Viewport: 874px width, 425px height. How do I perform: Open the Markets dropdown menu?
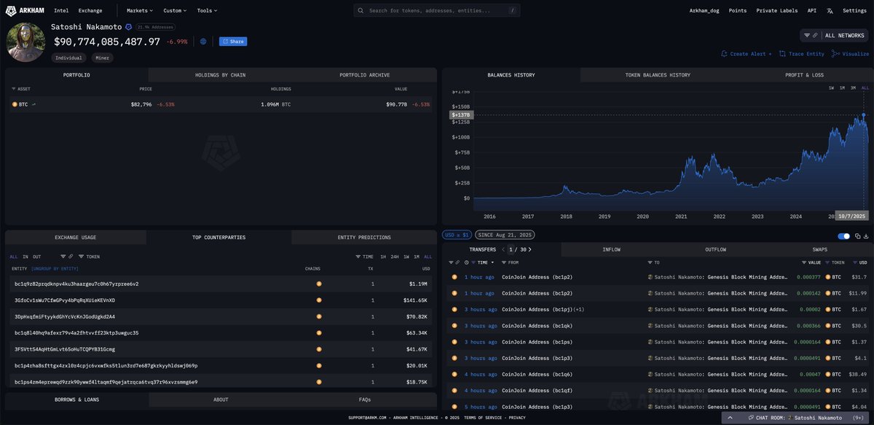(140, 11)
